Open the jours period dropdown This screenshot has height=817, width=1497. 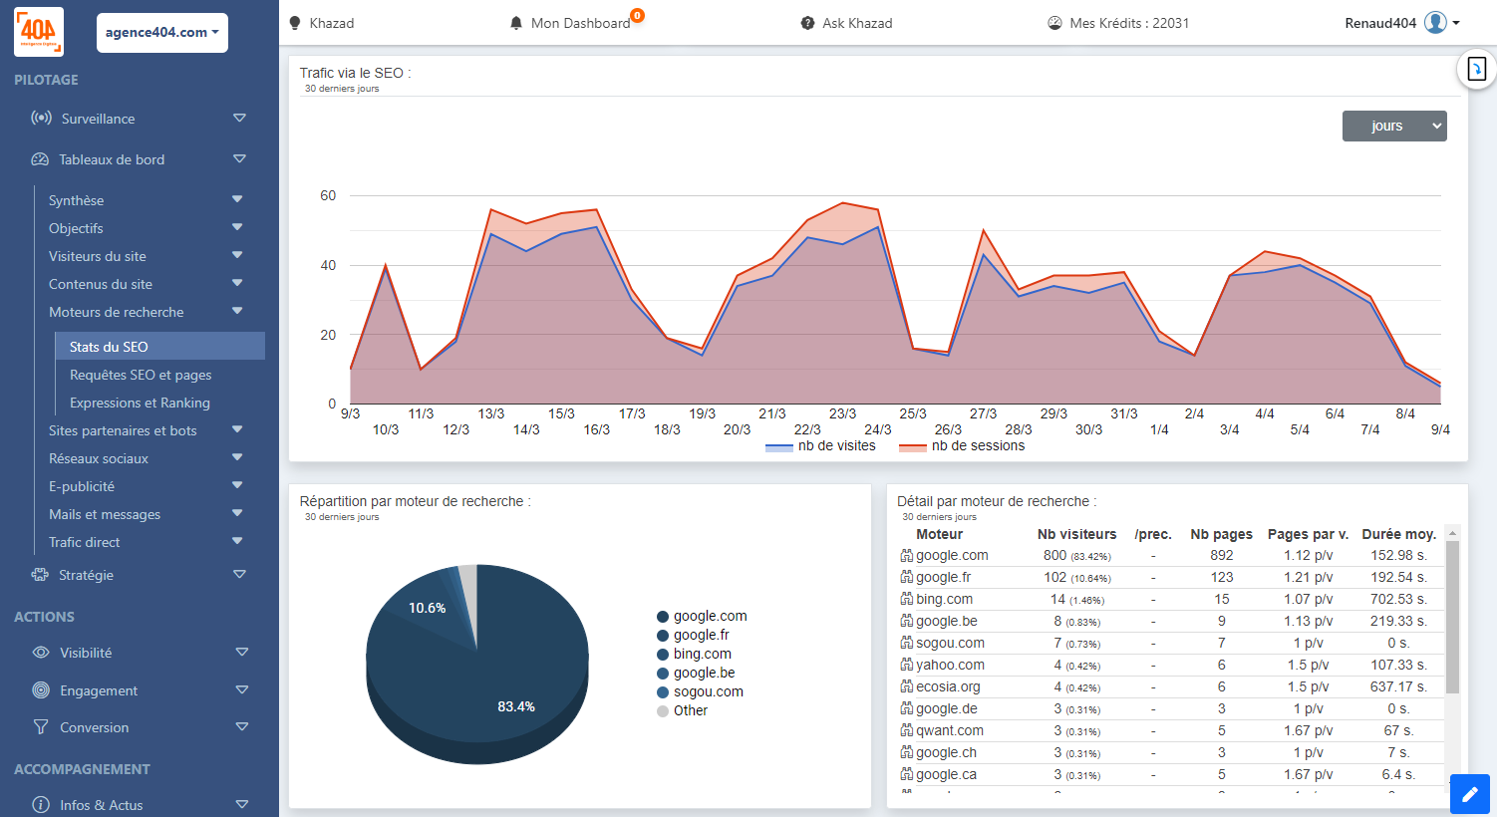click(1394, 126)
